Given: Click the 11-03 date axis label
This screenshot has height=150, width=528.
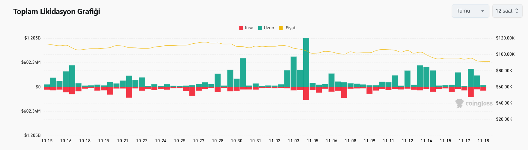Looking at the screenshot, I should click(293, 141).
